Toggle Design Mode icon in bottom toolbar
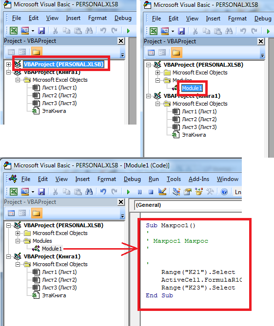Viewport: 274px width, 326px height. (x=162, y=192)
